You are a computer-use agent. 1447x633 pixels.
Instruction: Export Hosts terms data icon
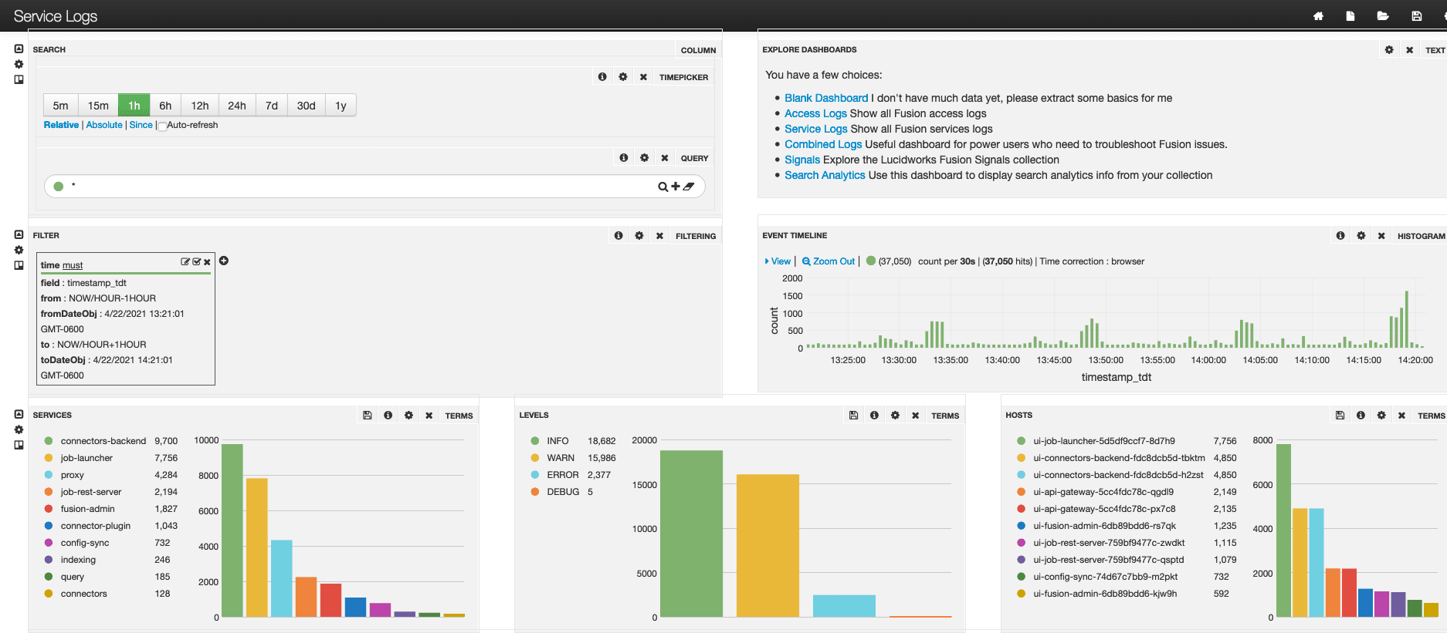pos(1340,416)
